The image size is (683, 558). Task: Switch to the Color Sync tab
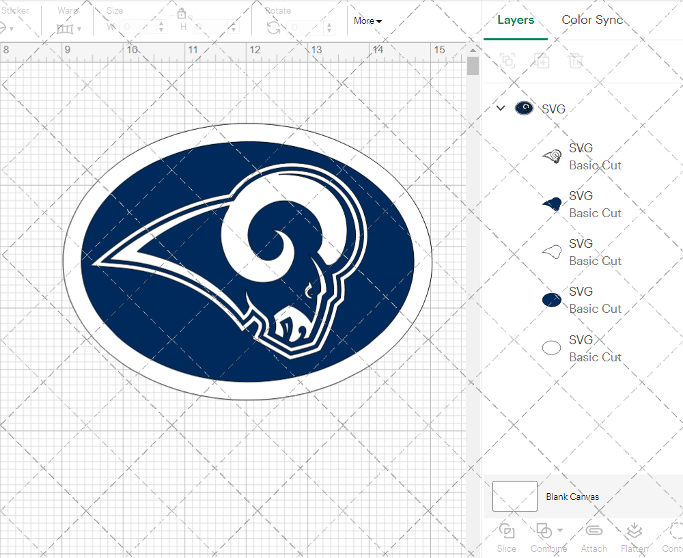[592, 20]
